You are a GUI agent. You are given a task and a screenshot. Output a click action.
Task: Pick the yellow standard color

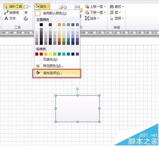coord(50,54)
